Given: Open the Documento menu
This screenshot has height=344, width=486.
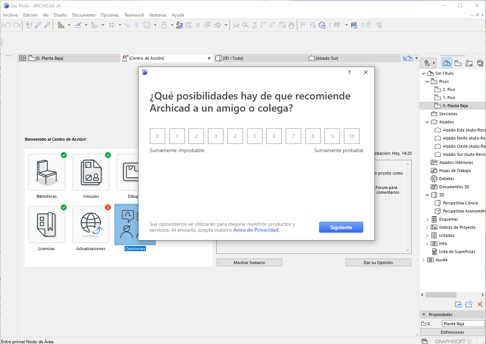Looking at the screenshot, I should click(x=84, y=15).
